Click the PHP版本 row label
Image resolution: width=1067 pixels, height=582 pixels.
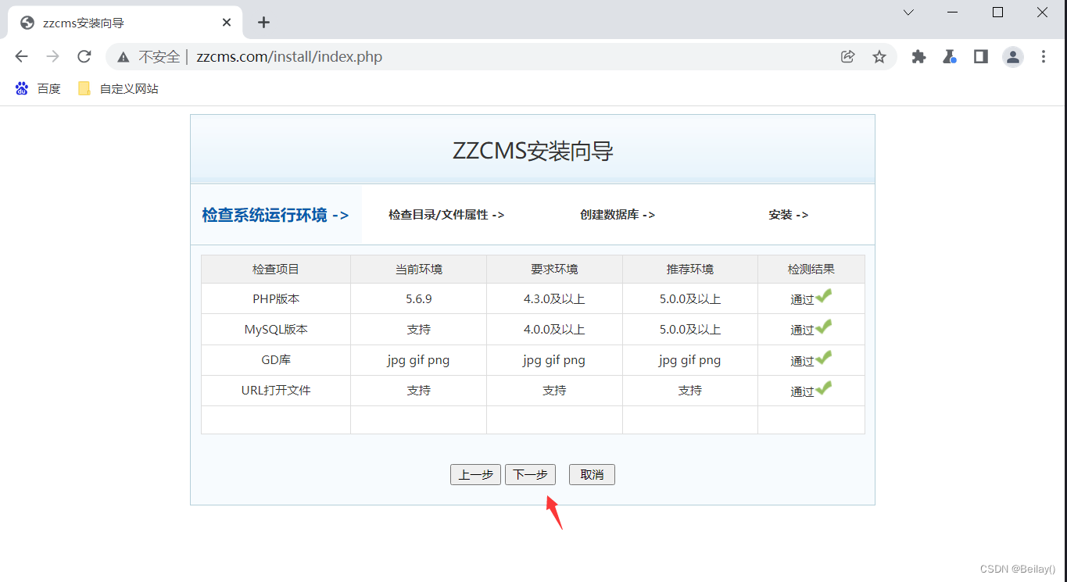click(276, 299)
